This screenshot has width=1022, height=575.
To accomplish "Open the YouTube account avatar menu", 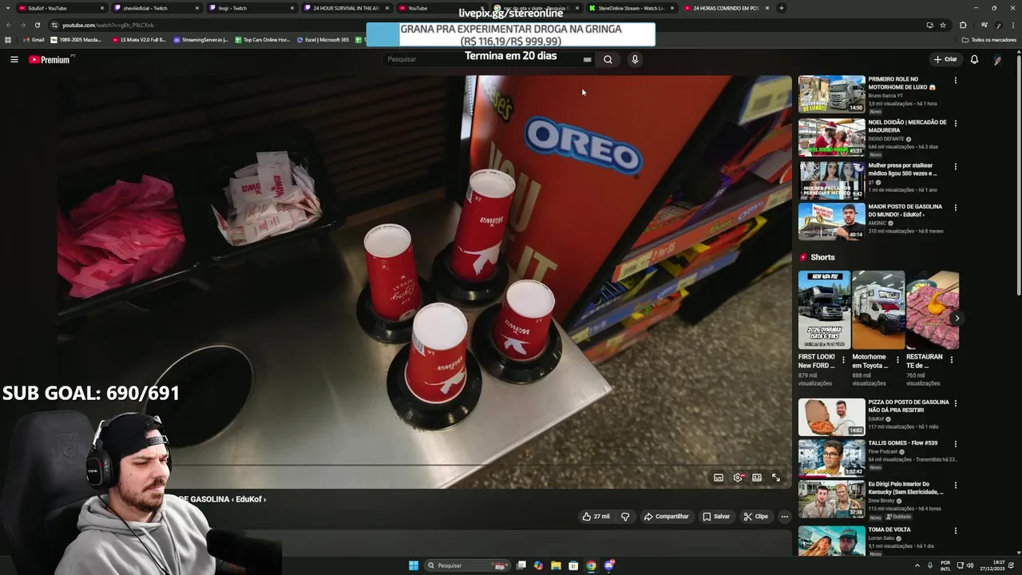I will click(997, 59).
